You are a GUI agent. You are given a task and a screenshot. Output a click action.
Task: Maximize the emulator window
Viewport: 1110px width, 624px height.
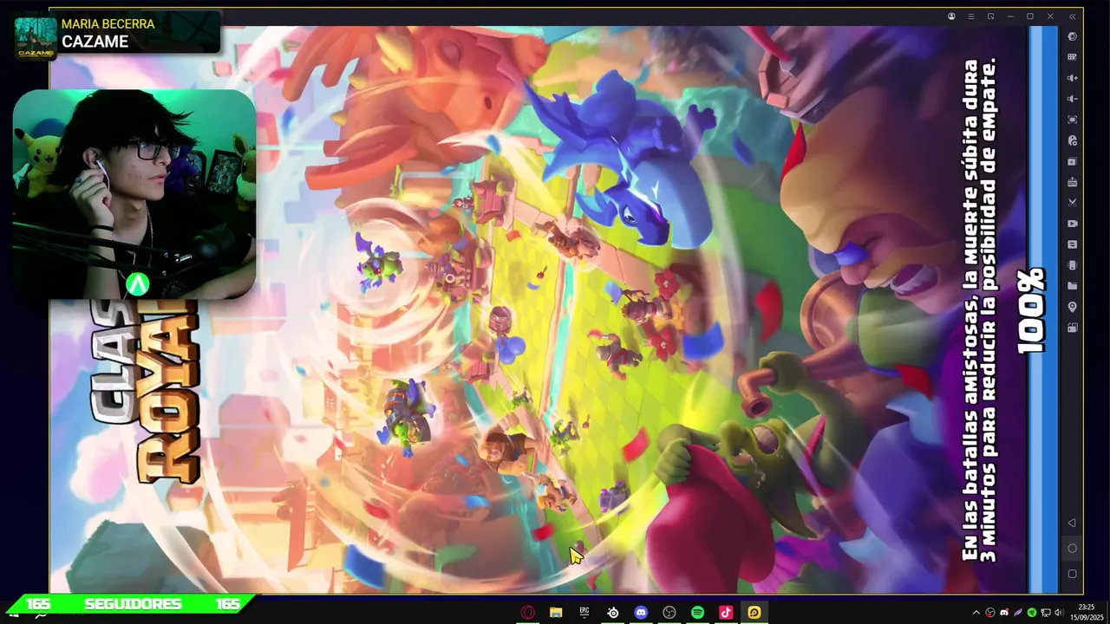click(x=1030, y=16)
